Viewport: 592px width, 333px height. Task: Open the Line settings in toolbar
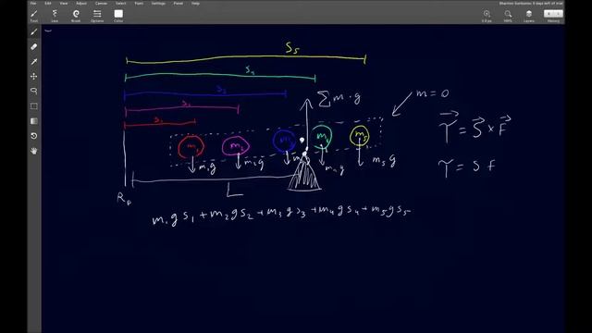click(55, 16)
